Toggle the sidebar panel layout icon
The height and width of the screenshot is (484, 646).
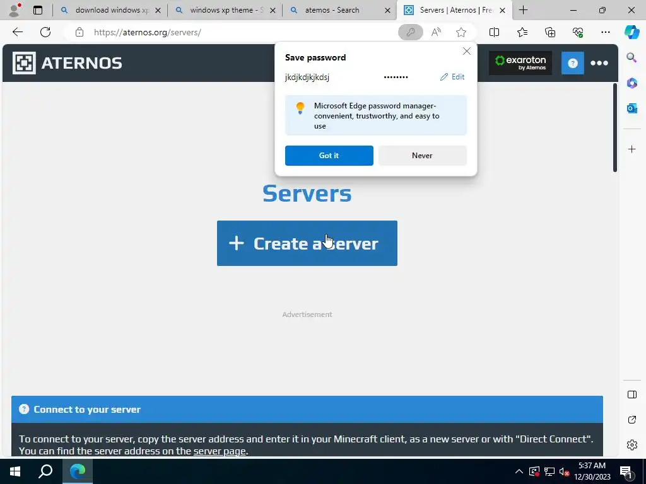pyautogui.click(x=631, y=395)
